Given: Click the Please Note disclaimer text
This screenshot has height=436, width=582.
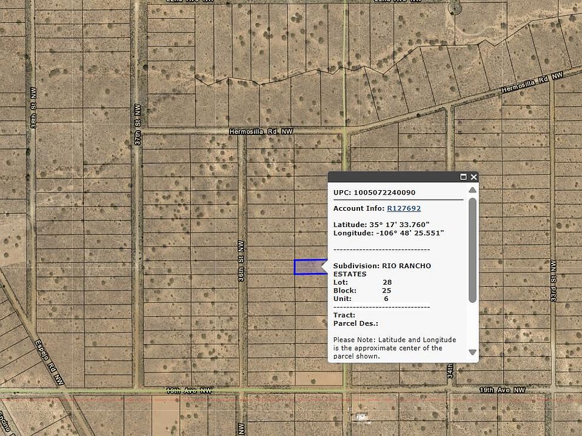Looking at the screenshot, I should tap(395, 348).
